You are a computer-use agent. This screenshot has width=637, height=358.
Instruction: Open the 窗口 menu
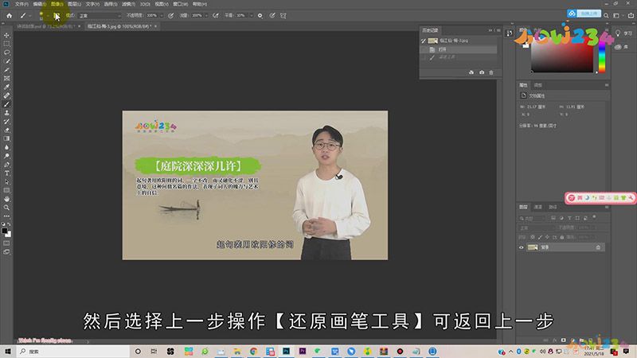pos(181,4)
